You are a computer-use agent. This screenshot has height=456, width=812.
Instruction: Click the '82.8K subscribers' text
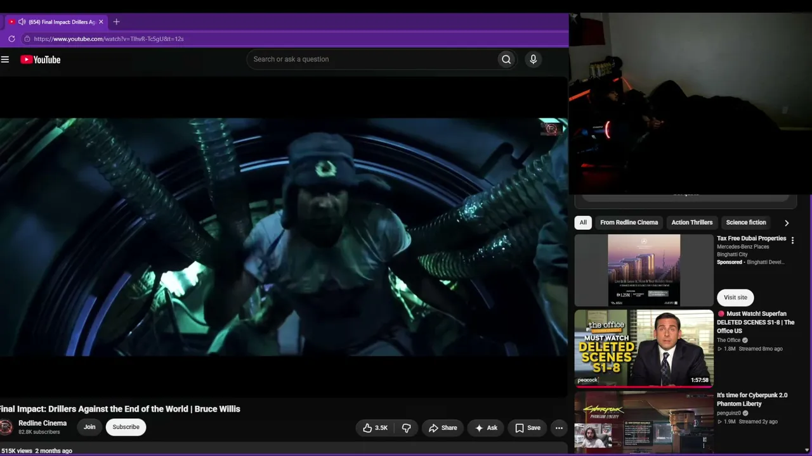point(39,433)
